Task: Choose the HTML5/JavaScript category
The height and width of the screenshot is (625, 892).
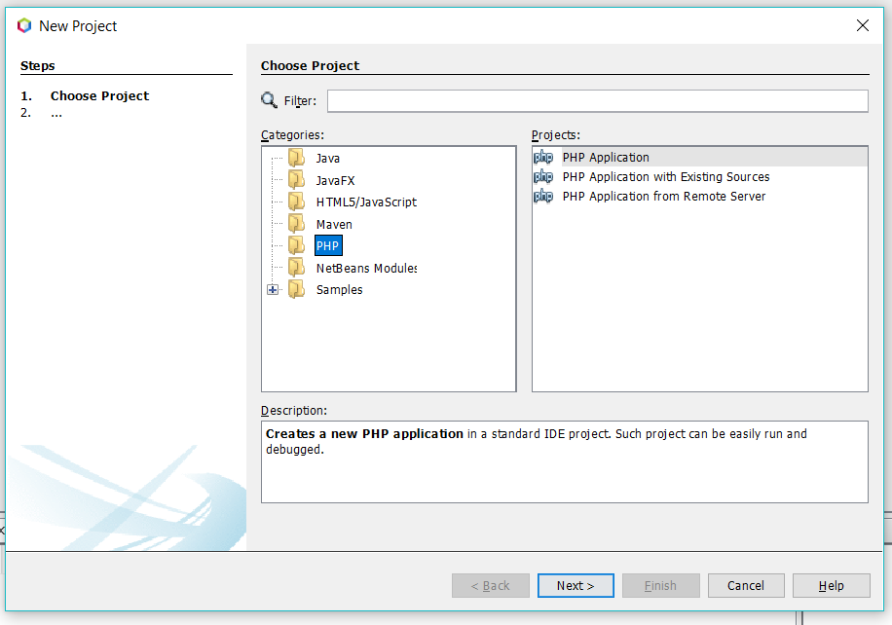Action: [366, 202]
